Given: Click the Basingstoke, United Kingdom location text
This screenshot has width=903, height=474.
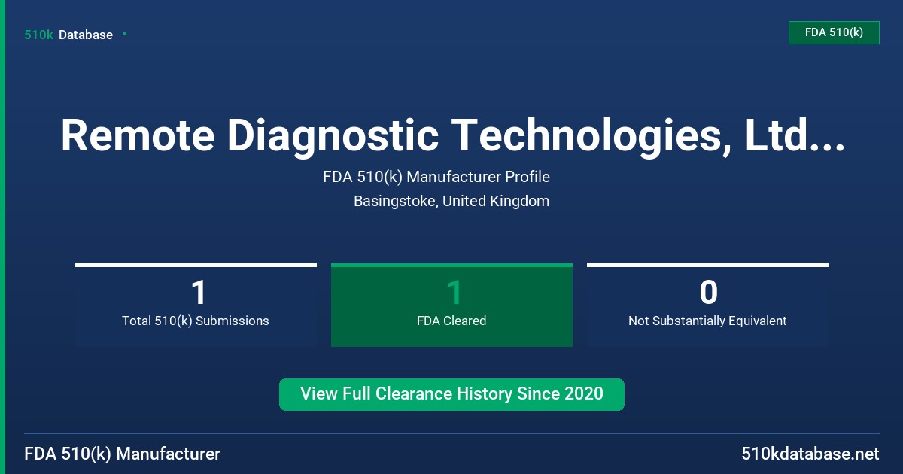Looking at the screenshot, I should click(451, 201).
